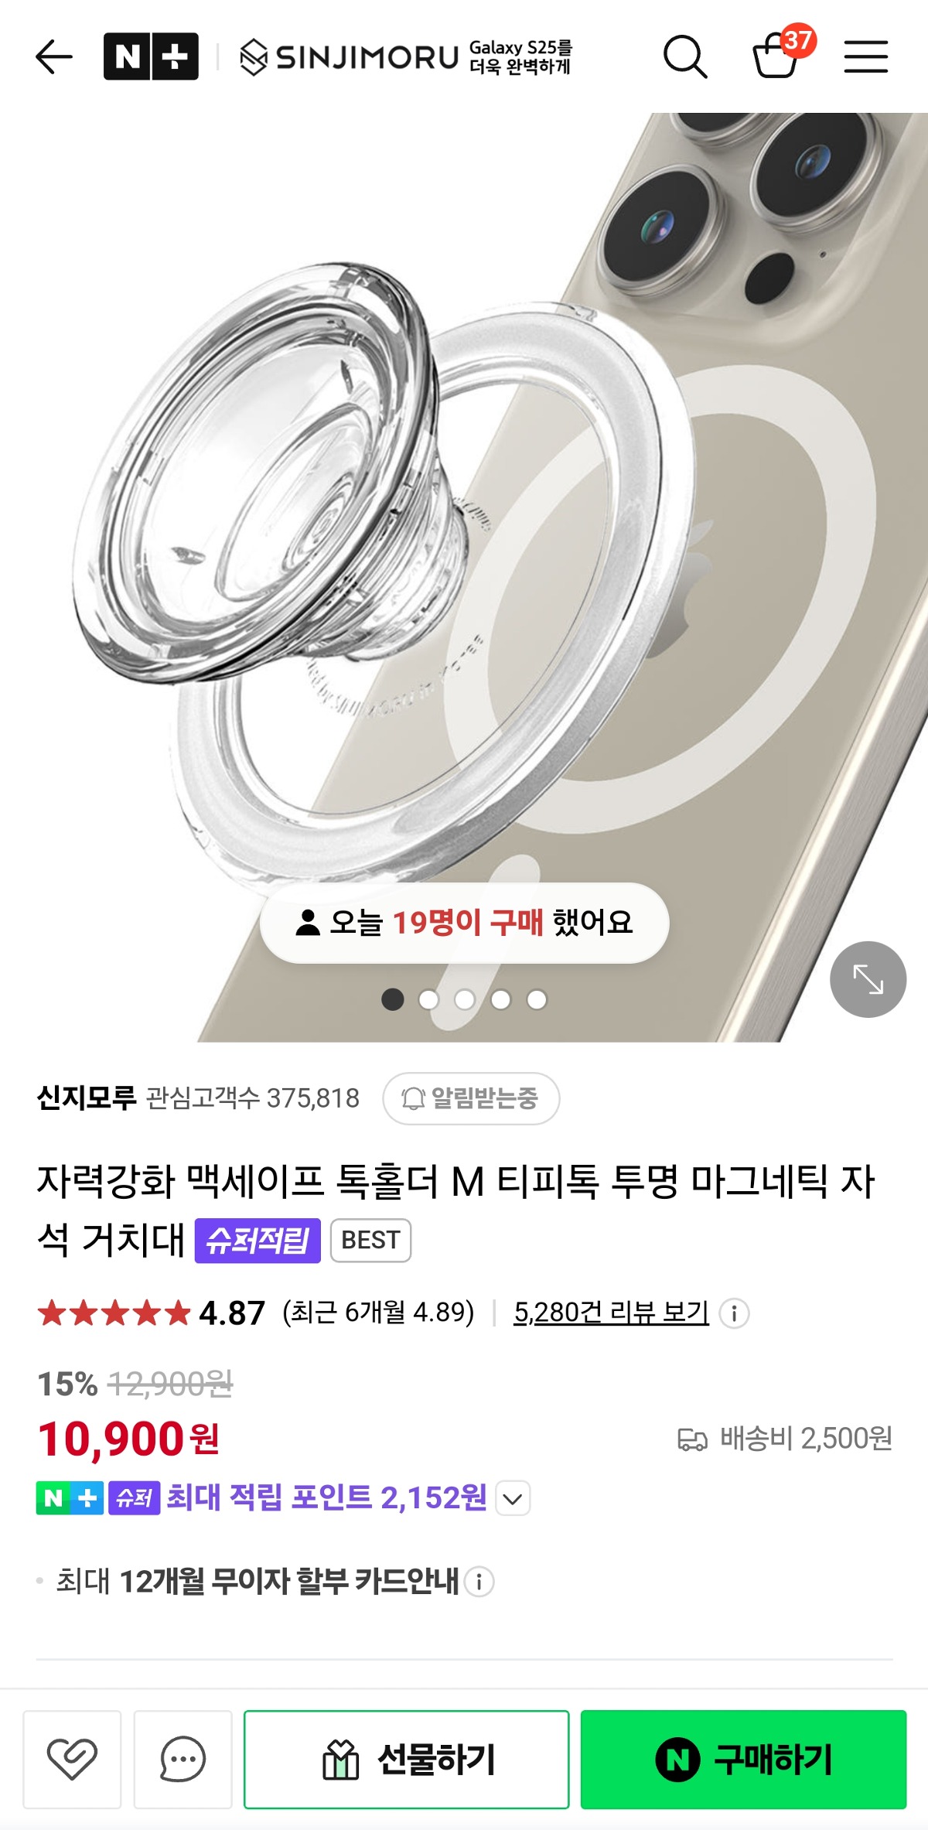Open the search magnifier icon
This screenshot has width=928, height=1830.
(x=685, y=56)
